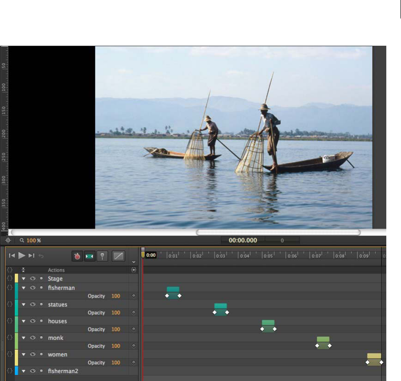The height and width of the screenshot is (381, 401).
Task: Add Opacity keyframe for statues
Action: click(x=133, y=313)
